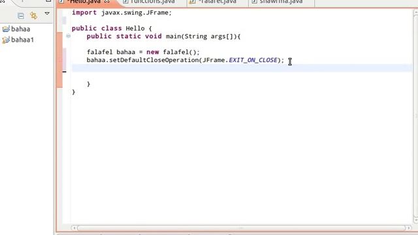The width and height of the screenshot is (418, 235).
Task: Switch to the shawrma.java editor tab
Action: [281, 2]
